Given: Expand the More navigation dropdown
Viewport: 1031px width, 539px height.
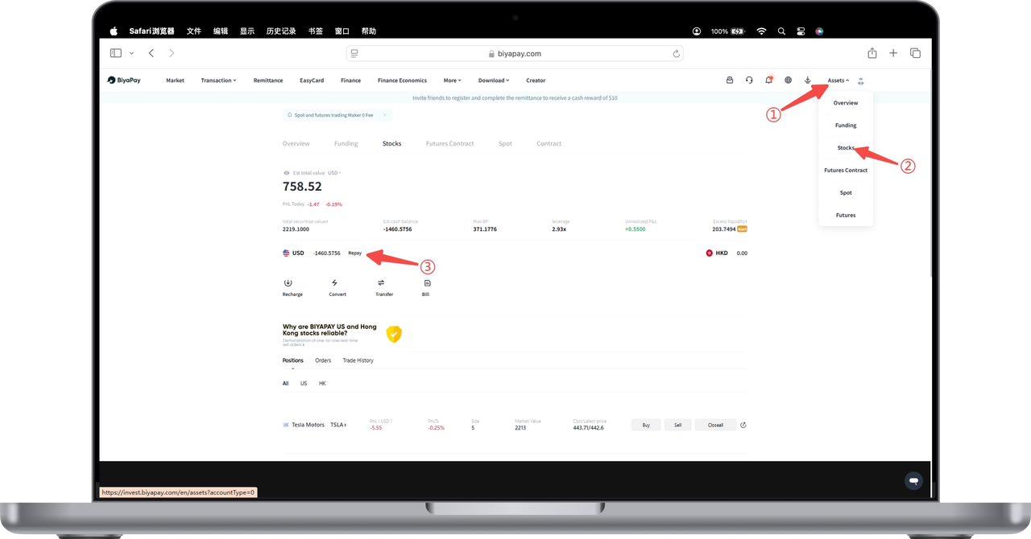Looking at the screenshot, I should point(453,80).
